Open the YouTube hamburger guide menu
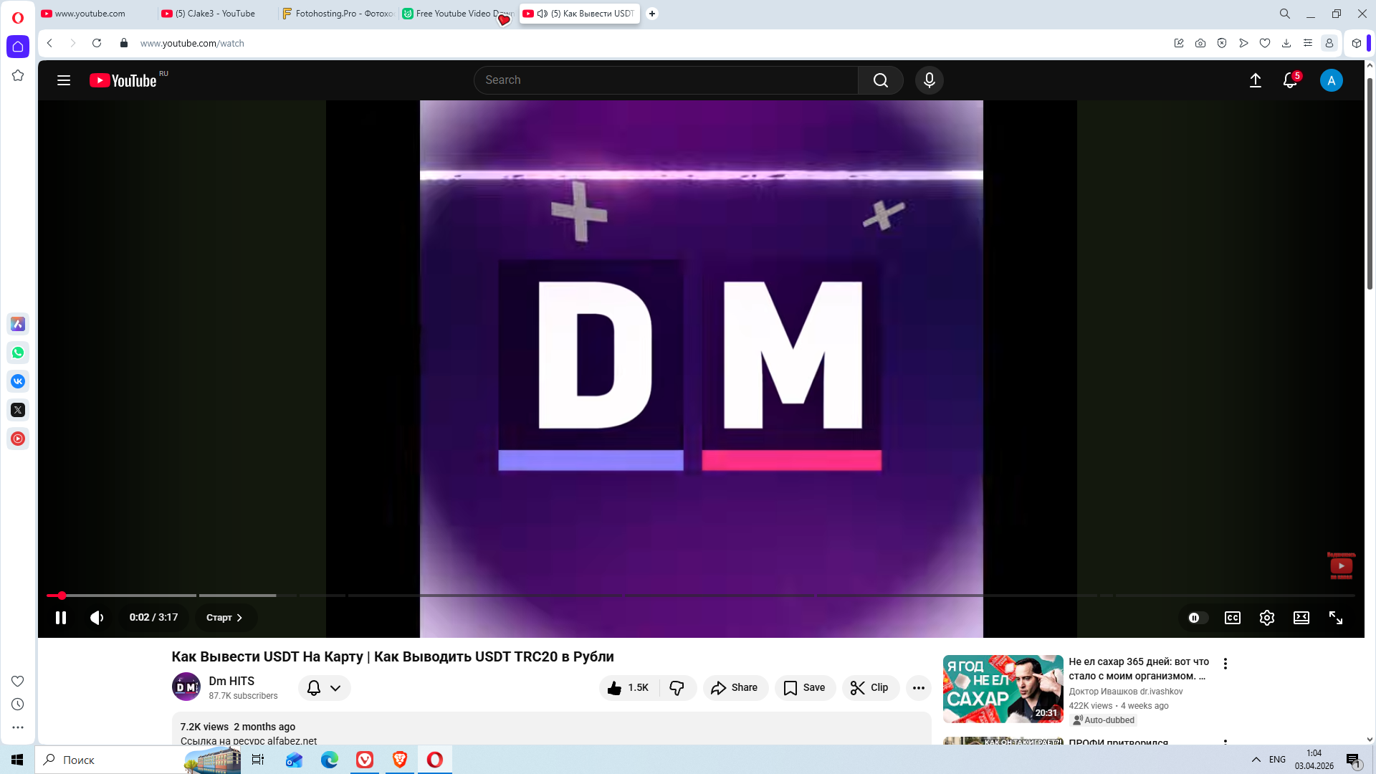 point(64,80)
